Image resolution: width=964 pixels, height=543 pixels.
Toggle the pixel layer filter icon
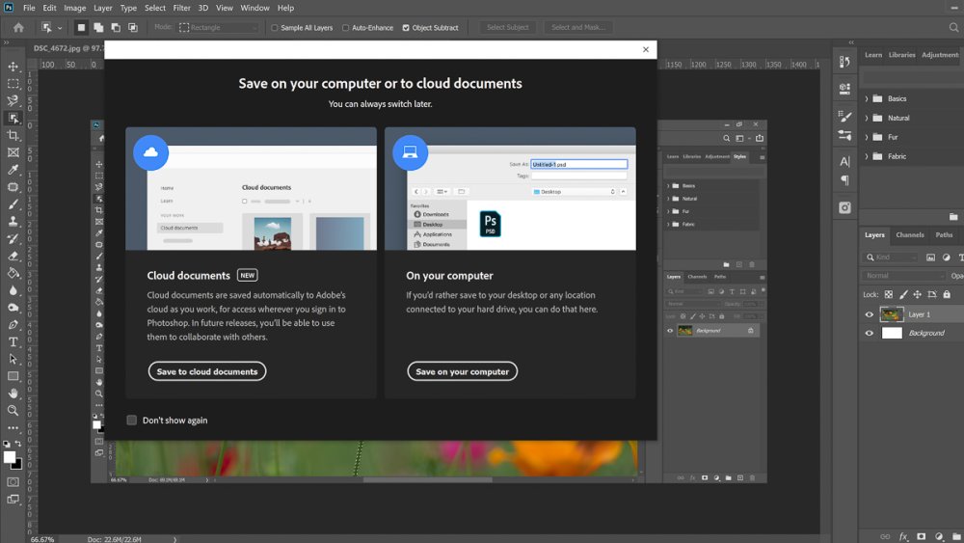pos(931,258)
